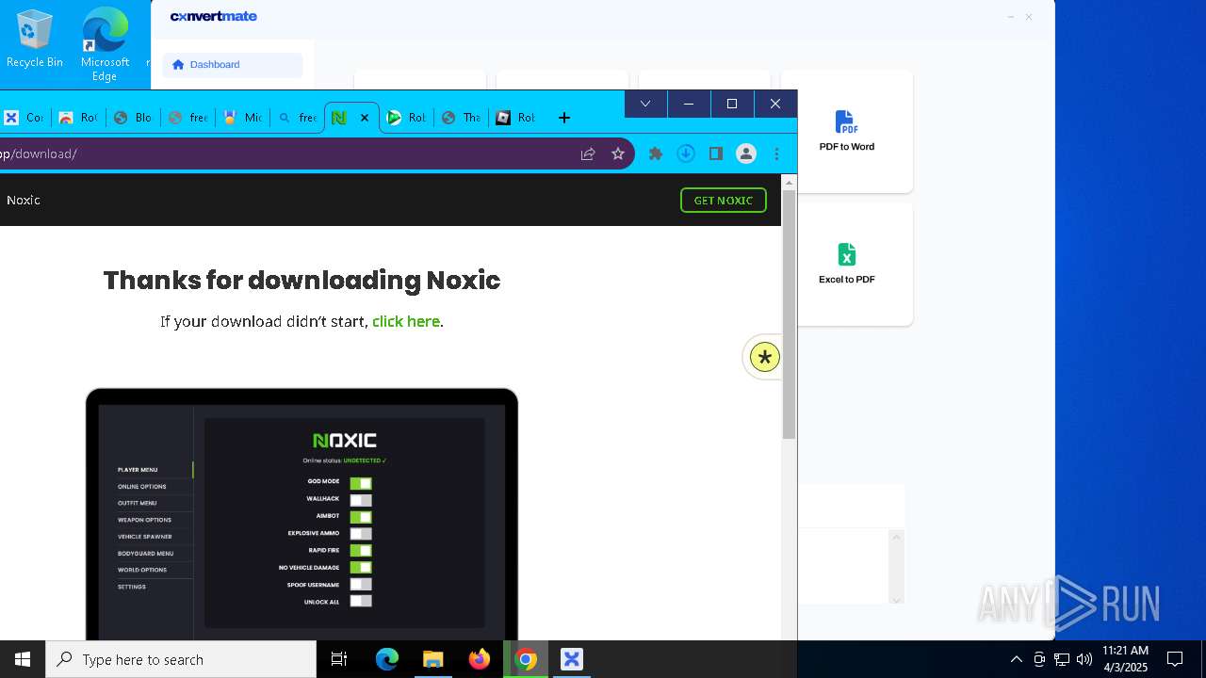Toggle the UNLOCK ALL switch
This screenshot has width=1206, height=678.
(361, 602)
